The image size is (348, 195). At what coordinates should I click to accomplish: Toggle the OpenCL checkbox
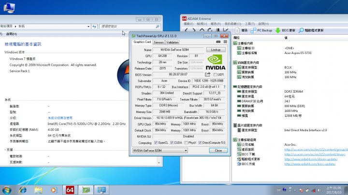pos(156,143)
